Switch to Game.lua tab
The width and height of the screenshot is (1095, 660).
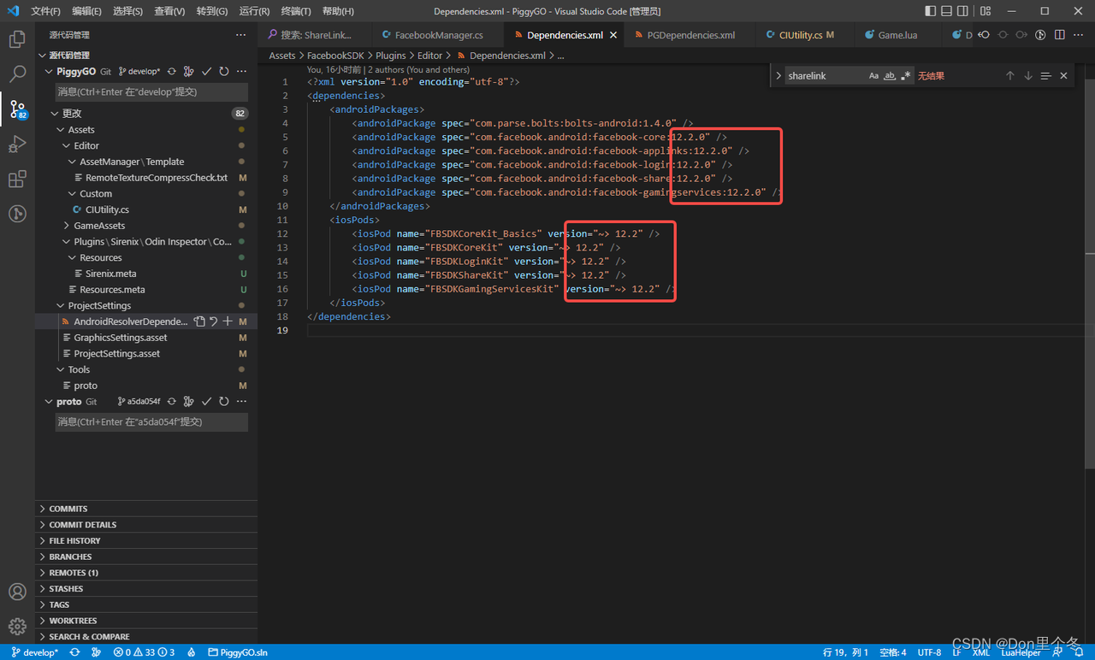pyautogui.click(x=897, y=35)
